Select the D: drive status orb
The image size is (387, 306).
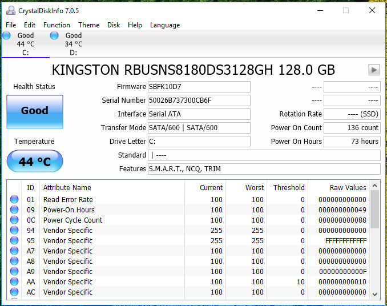pyautogui.click(x=54, y=35)
